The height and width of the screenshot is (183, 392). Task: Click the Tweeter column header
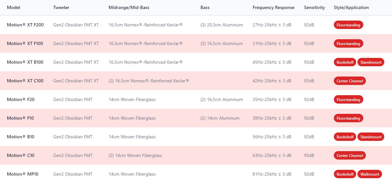tap(61, 8)
